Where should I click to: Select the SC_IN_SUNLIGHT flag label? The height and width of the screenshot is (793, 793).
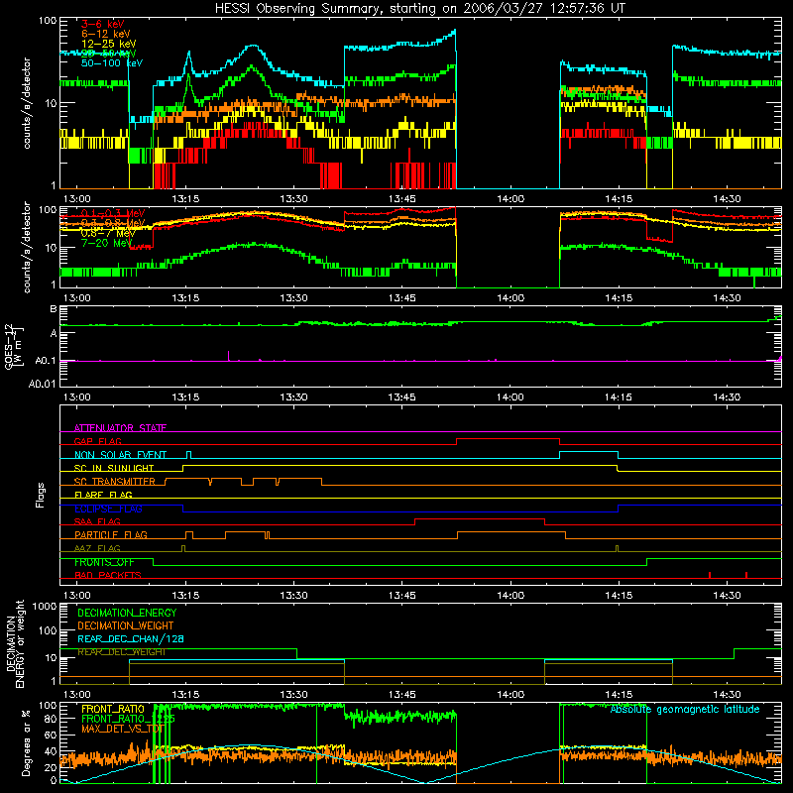tap(114, 468)
